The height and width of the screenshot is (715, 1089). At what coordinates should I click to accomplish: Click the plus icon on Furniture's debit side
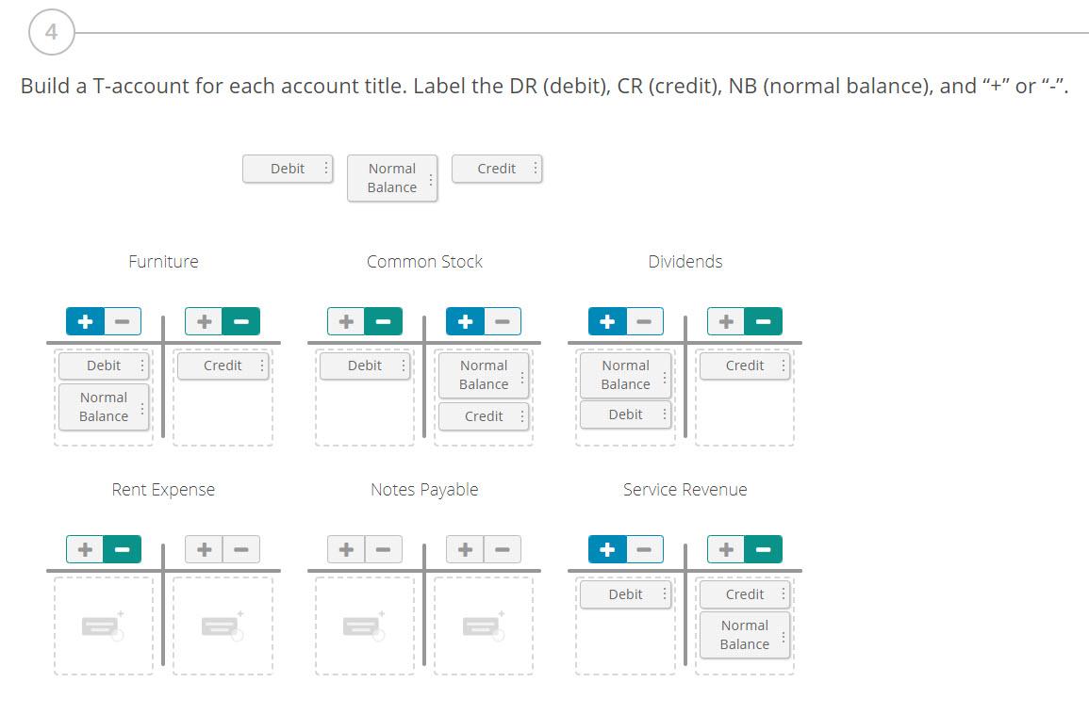pos(86,321)
